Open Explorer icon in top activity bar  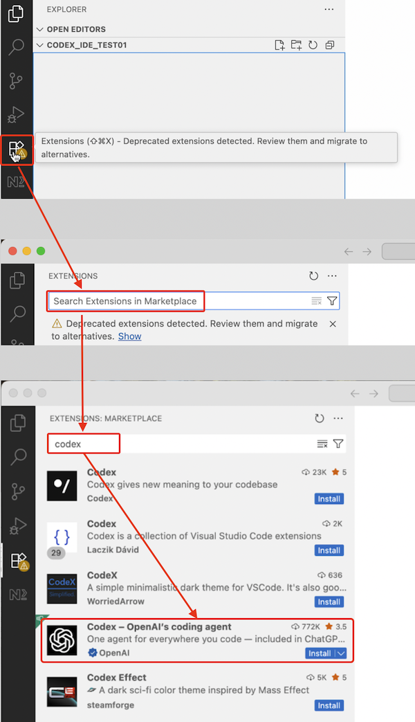click(x=16, y=13)
